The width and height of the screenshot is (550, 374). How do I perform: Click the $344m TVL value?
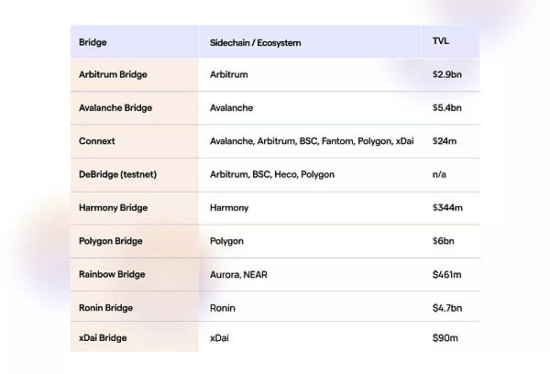point(447,208)
